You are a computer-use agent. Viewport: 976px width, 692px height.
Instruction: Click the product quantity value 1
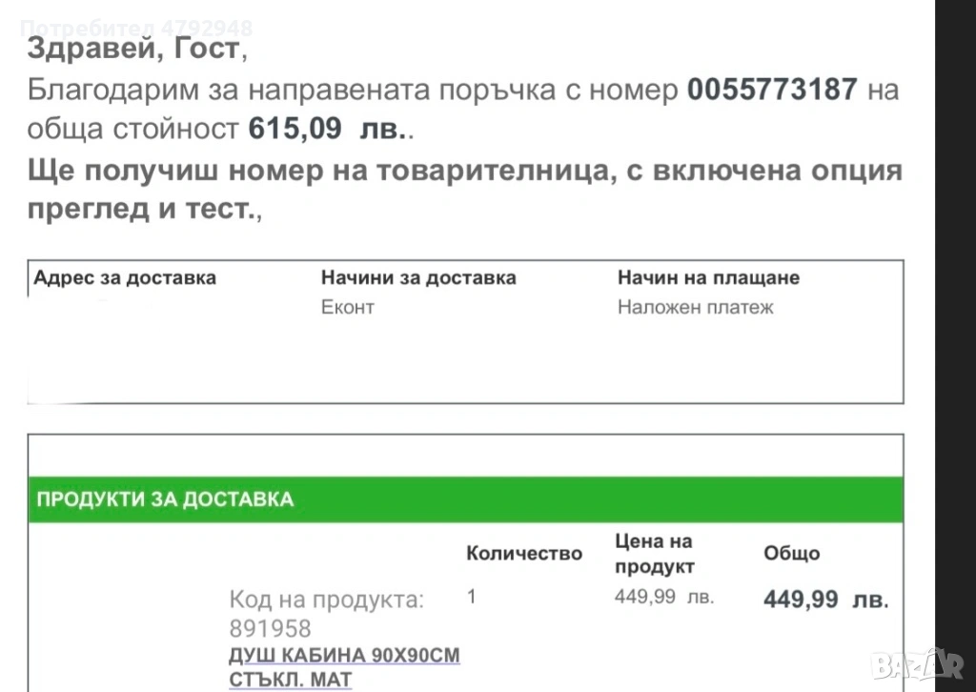472,598
